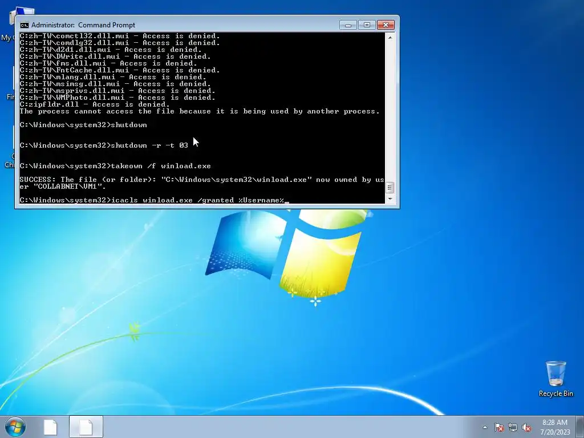Open the Recycle Bin desktop icon

coord(555,379)
